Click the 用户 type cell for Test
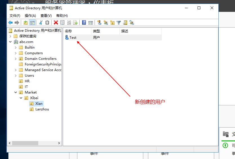This screenshot has height=159, width=235. (x=96, y=38)
